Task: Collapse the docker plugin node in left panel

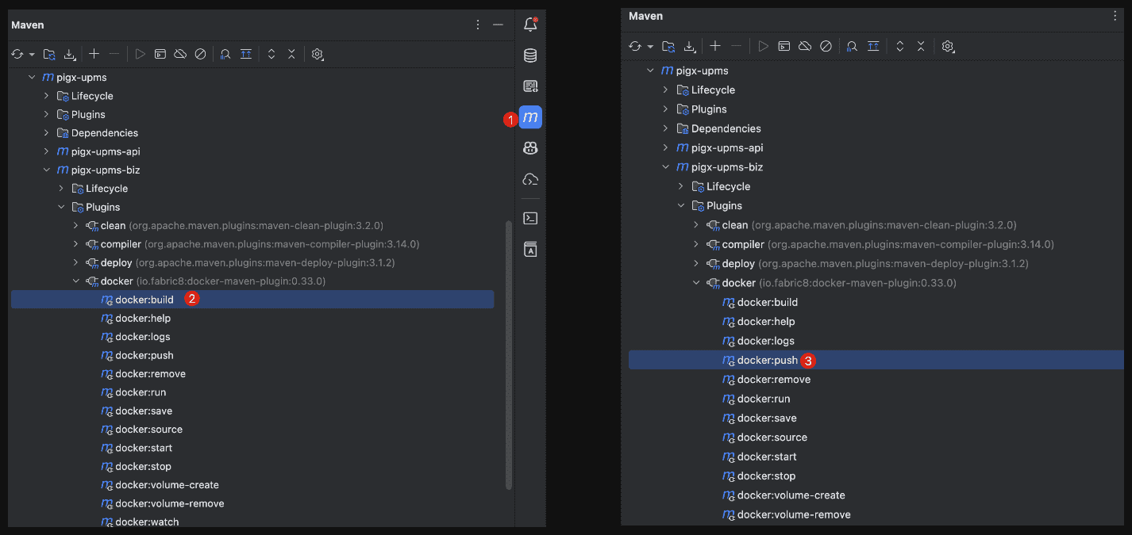Action: click(76, 281)
